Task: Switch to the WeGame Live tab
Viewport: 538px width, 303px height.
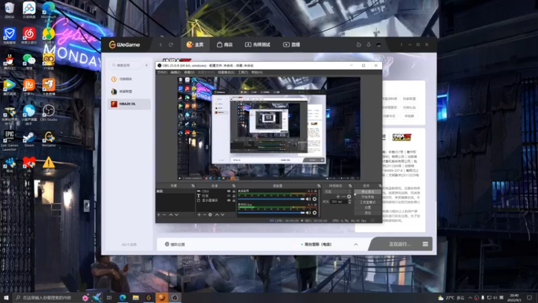Action: [292, 44]
